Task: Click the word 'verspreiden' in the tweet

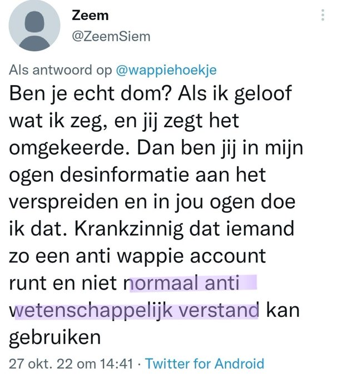Action: coord(63,202)
